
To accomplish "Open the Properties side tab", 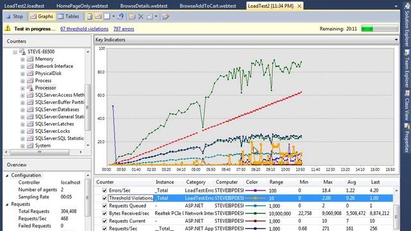I will pos(407,138).
